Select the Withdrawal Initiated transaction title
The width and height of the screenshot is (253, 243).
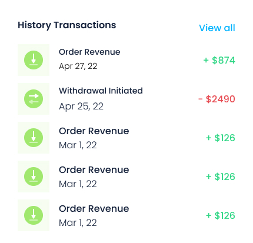point(101,91)
